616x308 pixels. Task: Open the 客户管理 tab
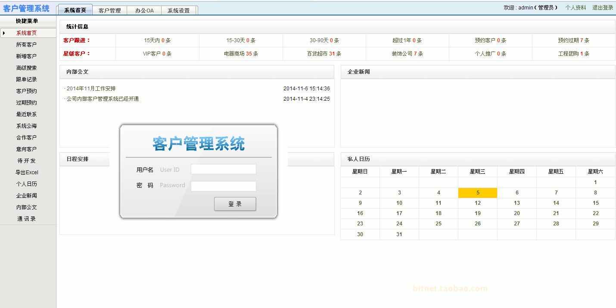109,10
